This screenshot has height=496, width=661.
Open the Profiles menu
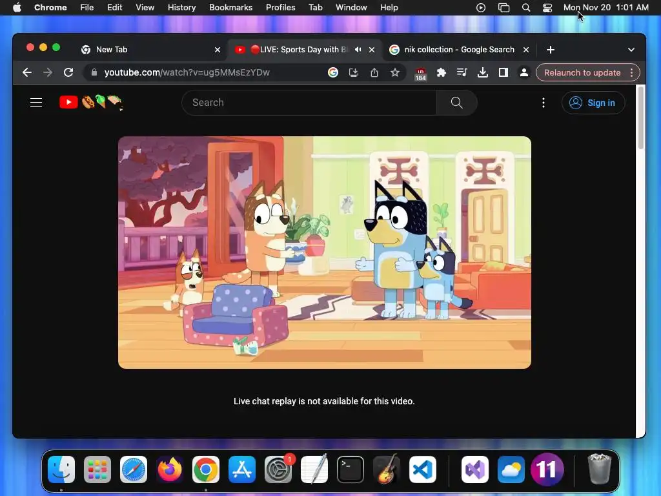[280, 8]
